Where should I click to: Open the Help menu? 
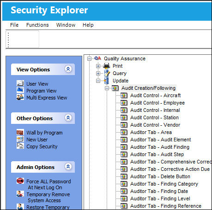tap(88, 25)
